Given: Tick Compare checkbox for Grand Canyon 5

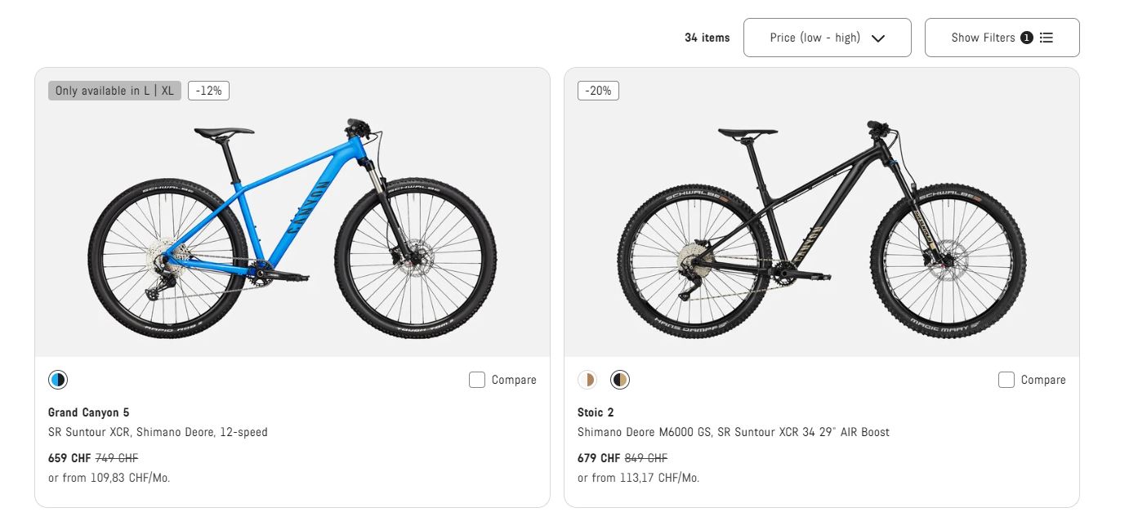Looking at the screenshot, I should coord(477,380).
